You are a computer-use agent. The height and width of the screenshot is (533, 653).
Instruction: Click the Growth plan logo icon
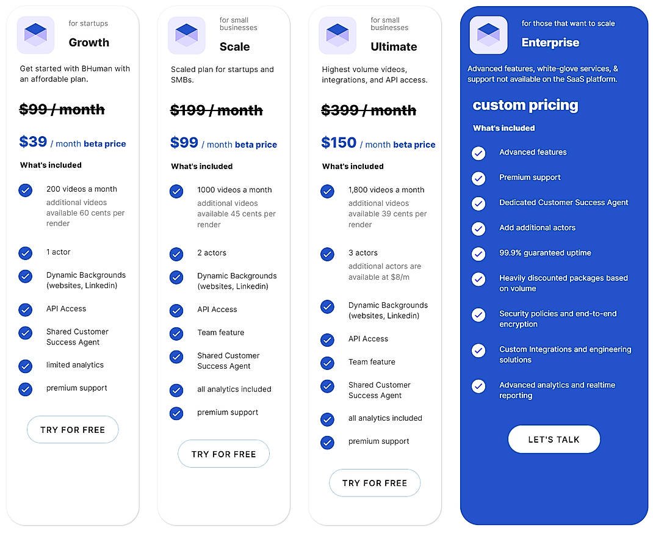click(35, 35)
